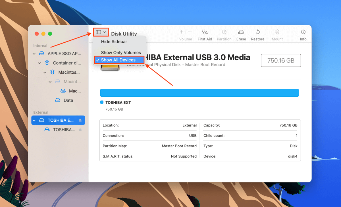This screenshot has height=207, width=341.
Task: Collapse the greyed Macint... volume chevron
Action: [x=50, y=82]
